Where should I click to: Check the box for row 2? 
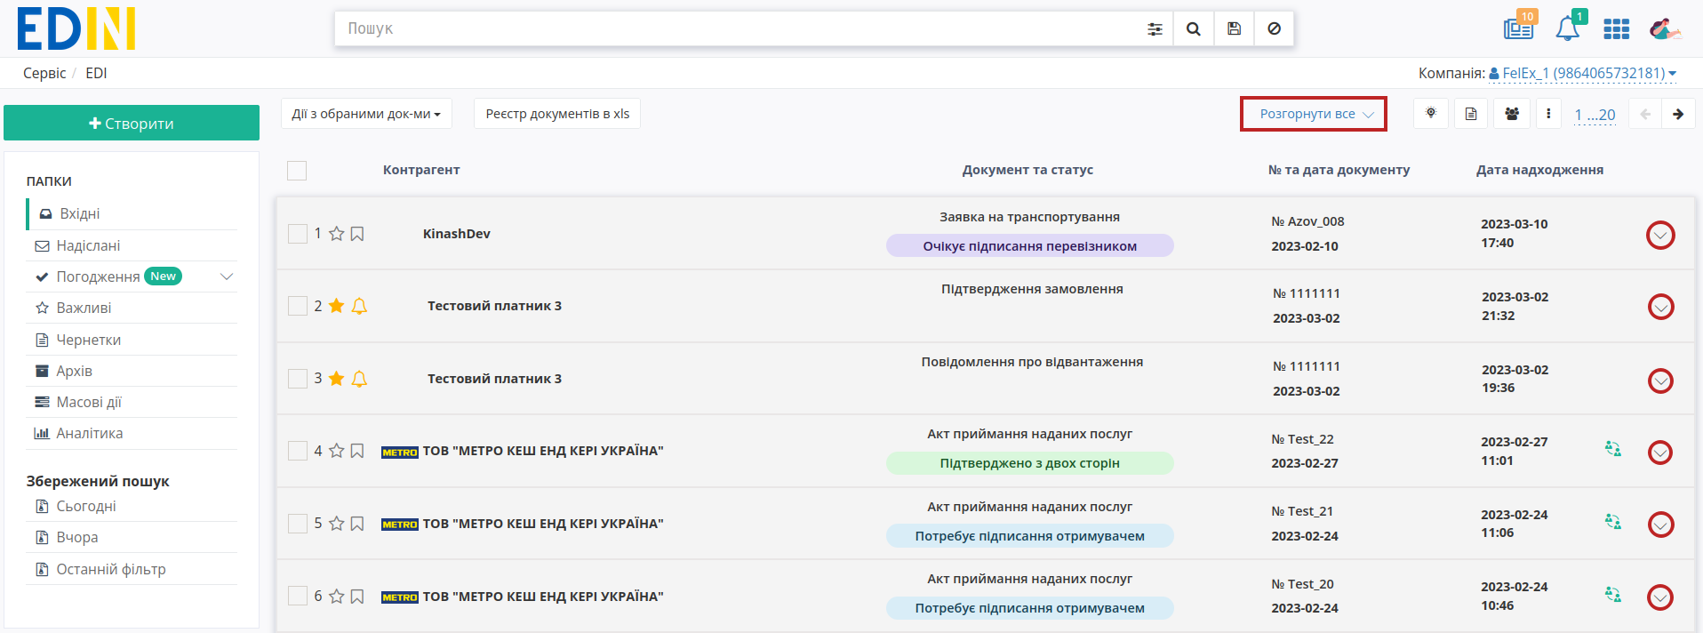click(x=298, y=306)
